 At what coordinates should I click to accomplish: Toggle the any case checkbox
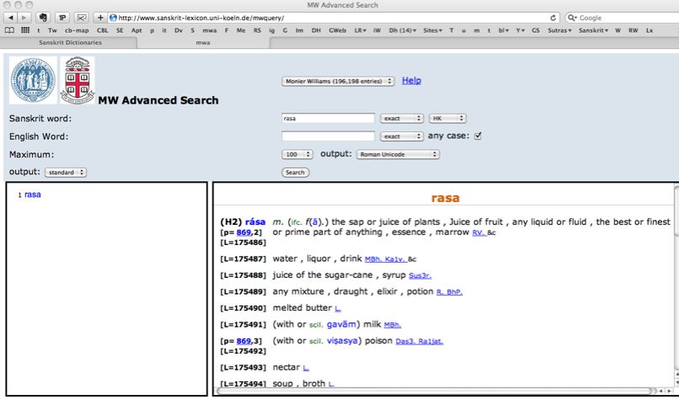click(478, 136)
